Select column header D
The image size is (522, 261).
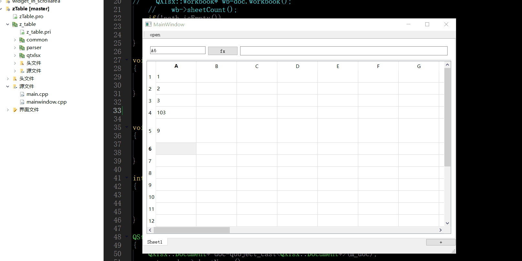click(297, 66)
